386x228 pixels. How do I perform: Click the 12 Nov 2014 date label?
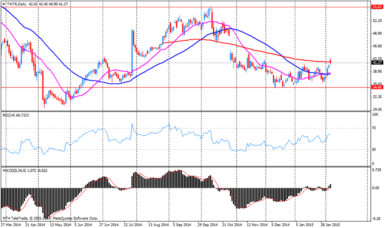pos(257,225)
